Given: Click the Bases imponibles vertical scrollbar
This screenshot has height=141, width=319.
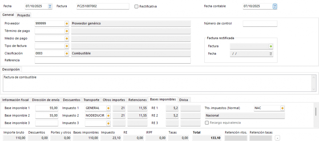Looking at the screenshot, I should point(316,111).
